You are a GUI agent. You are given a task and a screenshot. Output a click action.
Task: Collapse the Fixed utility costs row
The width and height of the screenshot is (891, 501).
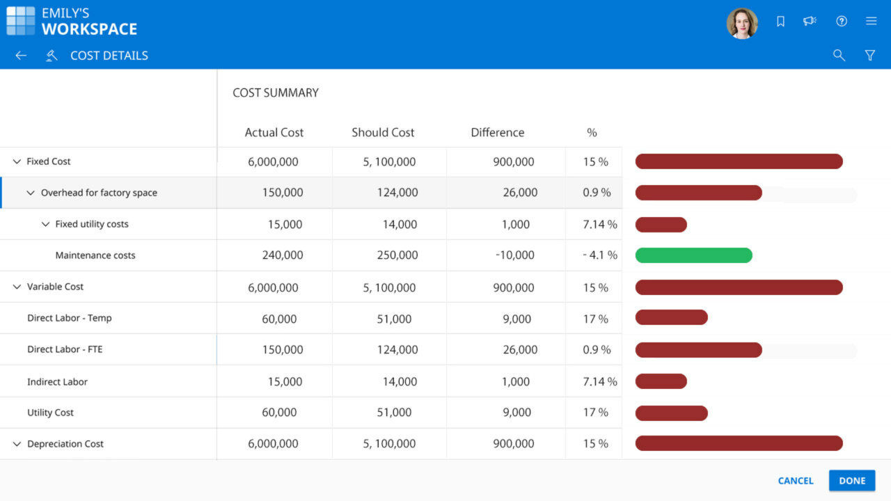(x=45, y=224)
